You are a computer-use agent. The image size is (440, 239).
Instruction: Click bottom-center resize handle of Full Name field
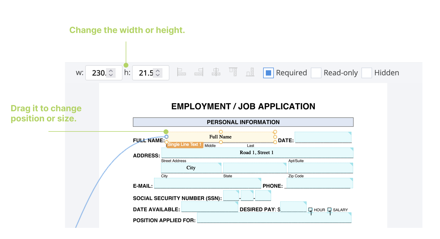coord(221,142)
